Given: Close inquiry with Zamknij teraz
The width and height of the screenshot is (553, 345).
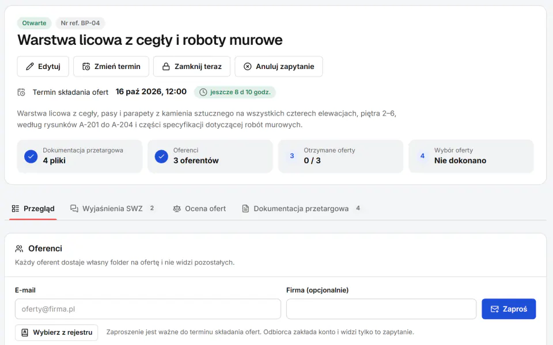Looking at the screenshot, I should pyautogui.click(x=192, y=67).
